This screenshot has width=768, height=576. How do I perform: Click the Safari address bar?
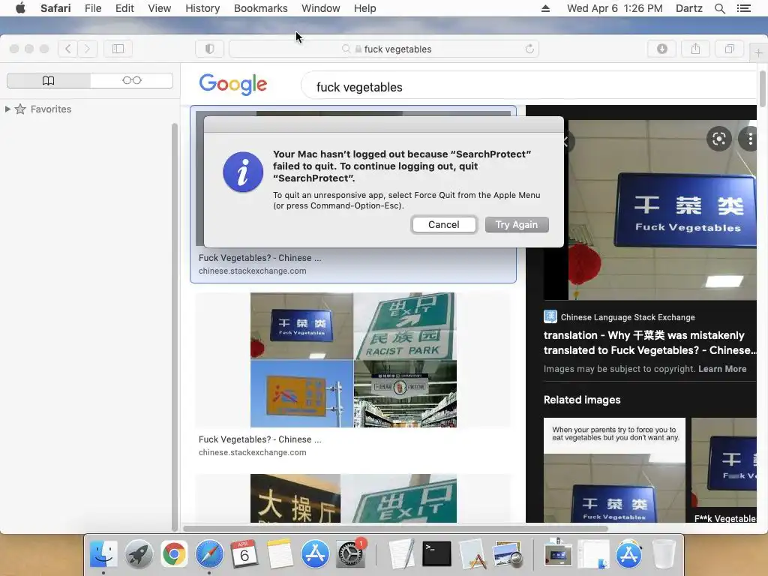[384, 49]
